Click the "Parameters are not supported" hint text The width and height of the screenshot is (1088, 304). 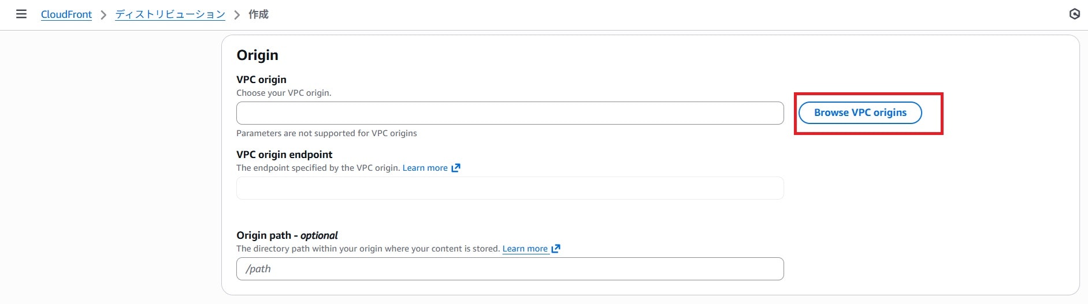[x=326, y=133]
